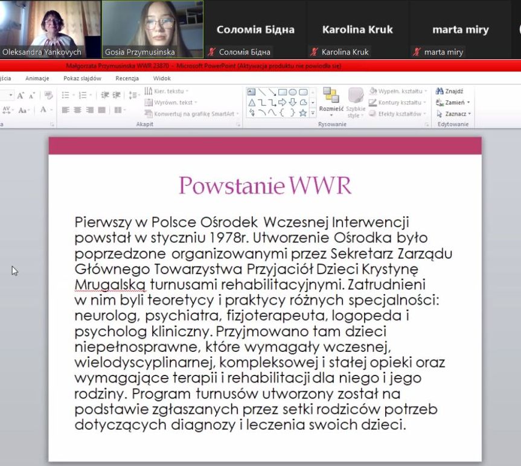Click the numbered list icon
This screenshot has width=521, height=466.
tap(83, 95)
